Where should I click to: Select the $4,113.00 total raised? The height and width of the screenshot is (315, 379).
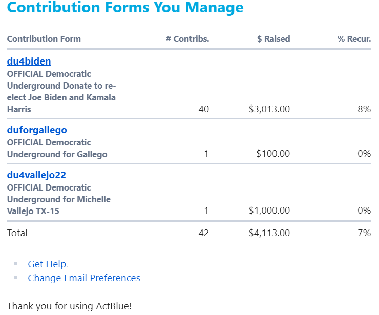click(x=269, y=233)
